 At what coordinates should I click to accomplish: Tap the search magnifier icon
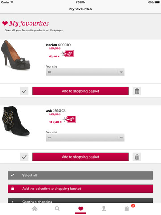tap(57, 209)
